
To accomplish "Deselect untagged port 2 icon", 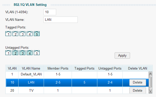I will [x=15, y=53].
